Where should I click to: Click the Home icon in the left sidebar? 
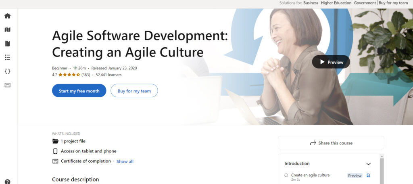pyautogui.click(x=7, y=16)
